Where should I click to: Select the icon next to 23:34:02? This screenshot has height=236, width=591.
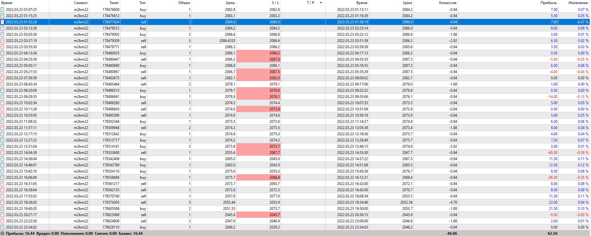click(x=2, y=227)
